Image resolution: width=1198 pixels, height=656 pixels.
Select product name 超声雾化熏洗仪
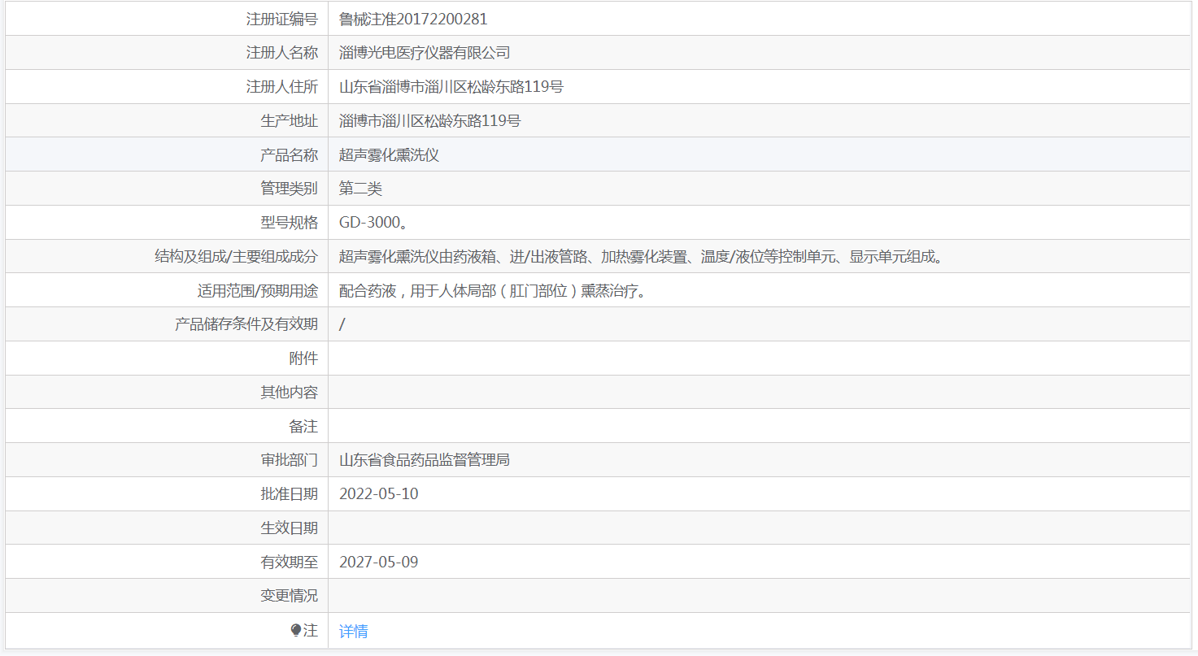tap(389, 154)
